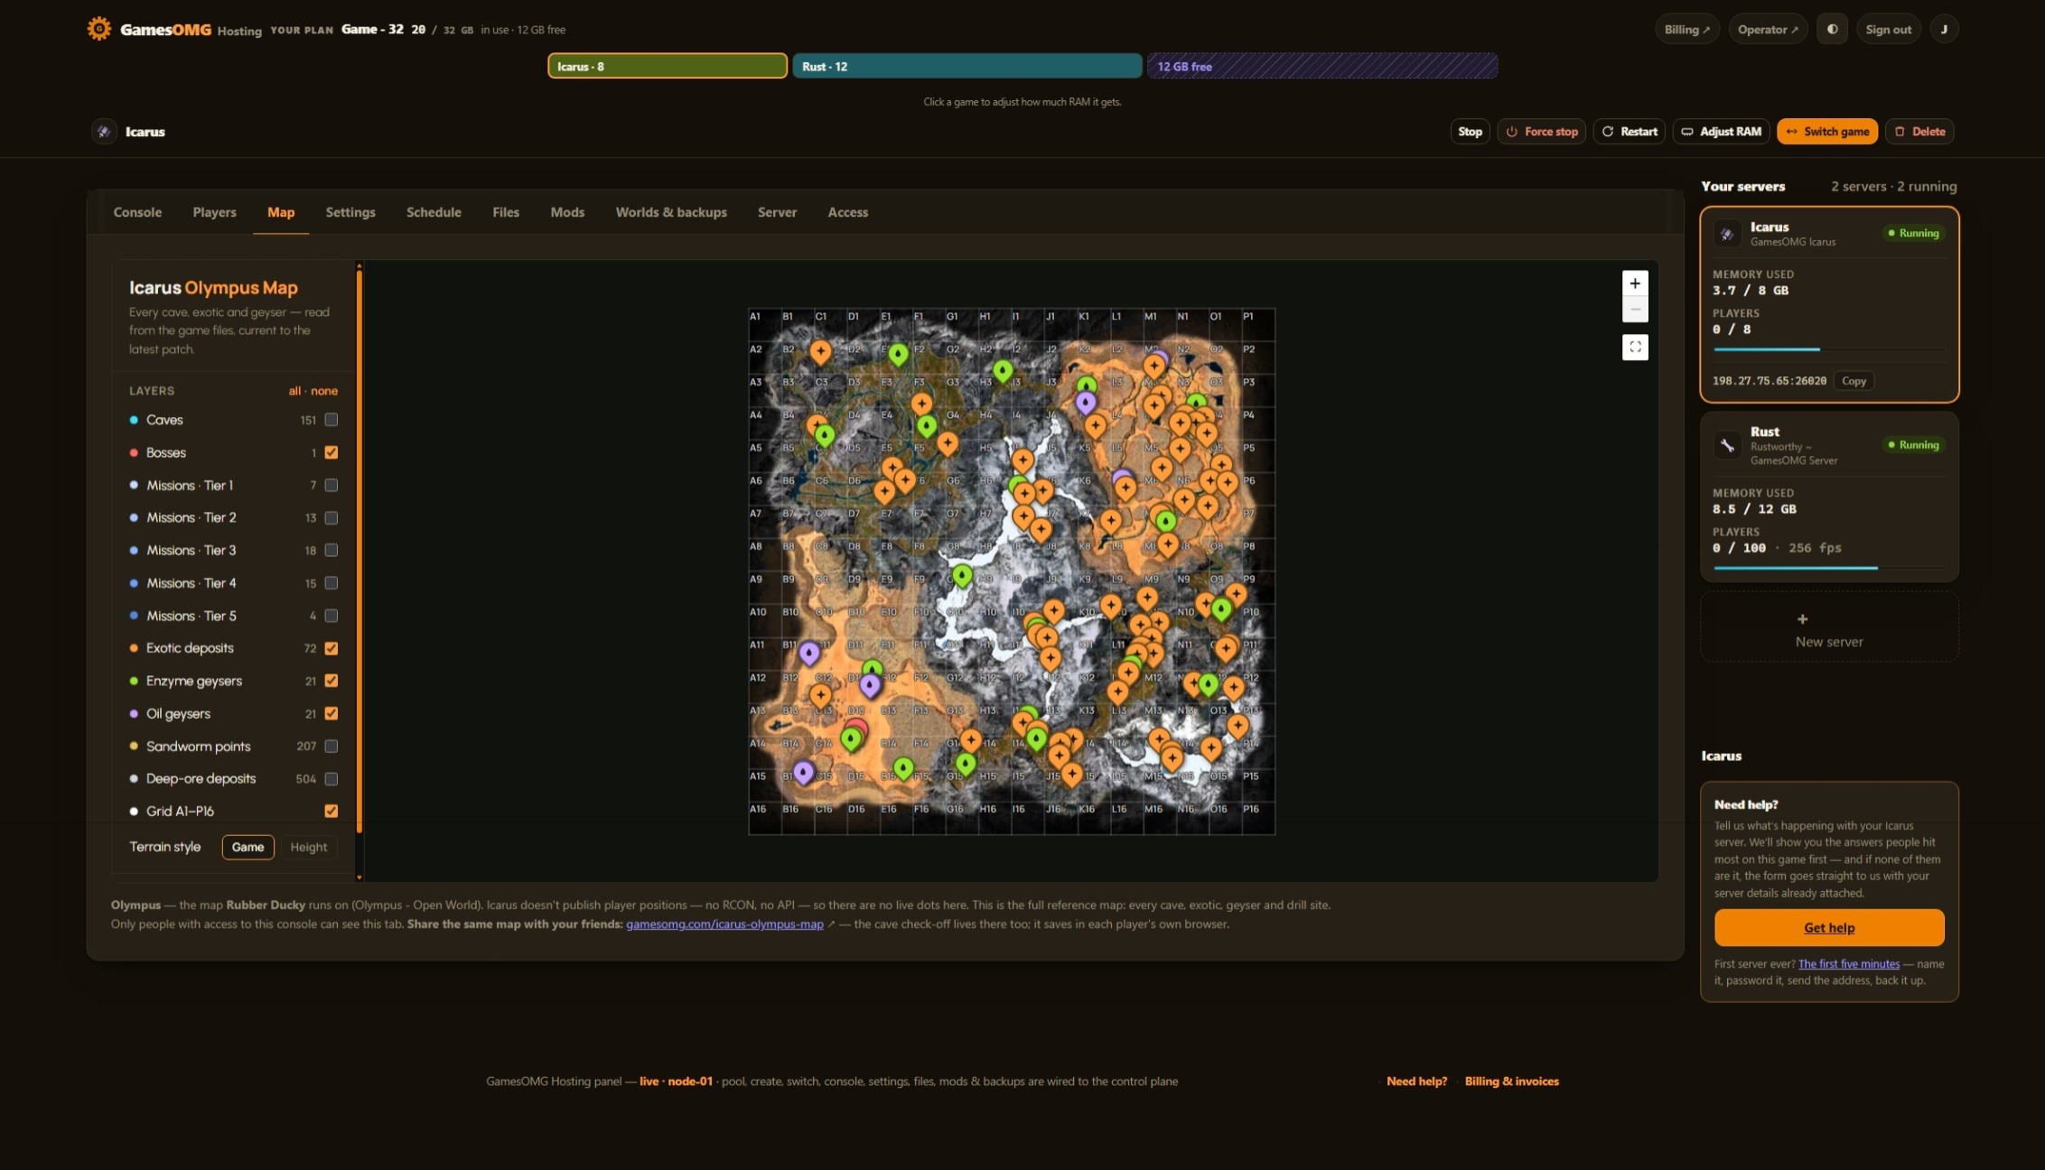Switch to Worlds & backups tab
Viewport: 2045px width, 1170px height.
pos(671,212)
